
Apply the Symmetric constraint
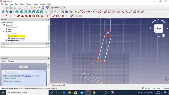point(34,16)
